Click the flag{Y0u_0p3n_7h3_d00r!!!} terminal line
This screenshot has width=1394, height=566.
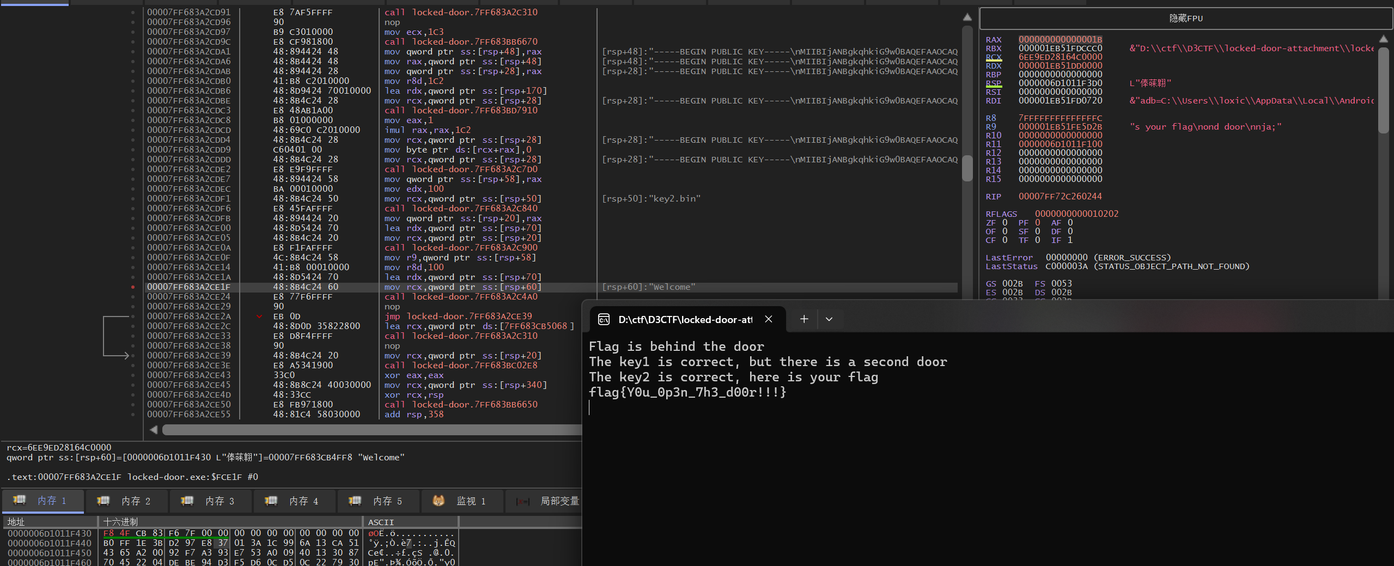click(x=687, y=392)
